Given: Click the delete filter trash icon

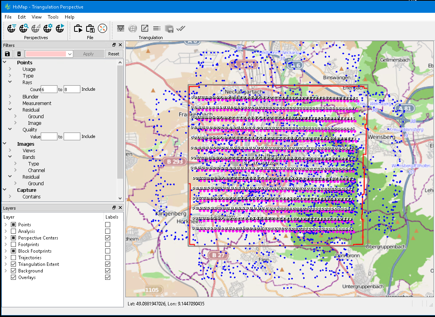Looking at the screenshot, I should tap(18, 54).
